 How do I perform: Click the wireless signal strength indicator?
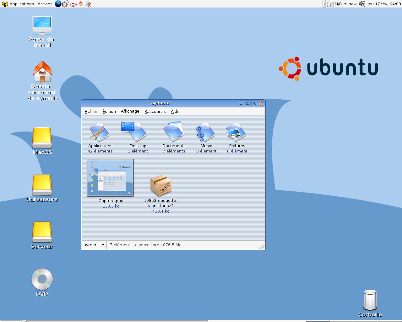pos(330,4)
